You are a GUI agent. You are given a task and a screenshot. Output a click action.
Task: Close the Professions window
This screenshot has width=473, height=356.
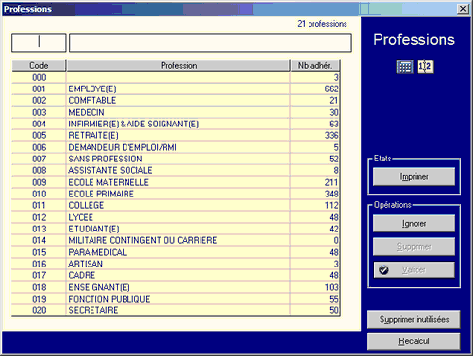point(463,9)
